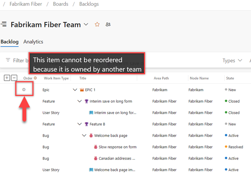Open the Fabrikam Fiber Team selector dropdown
Viewport: 251px width, 173px height.
tap(86, 24)
